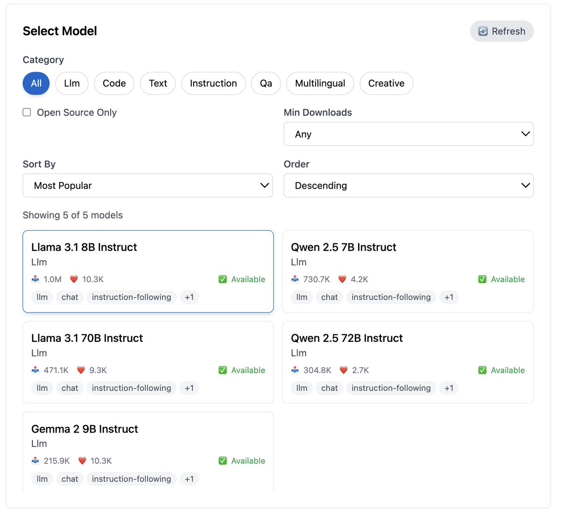Choose the Creative category pill
Image resolution: width=561 pixels, height=518 pixels.
386,84
